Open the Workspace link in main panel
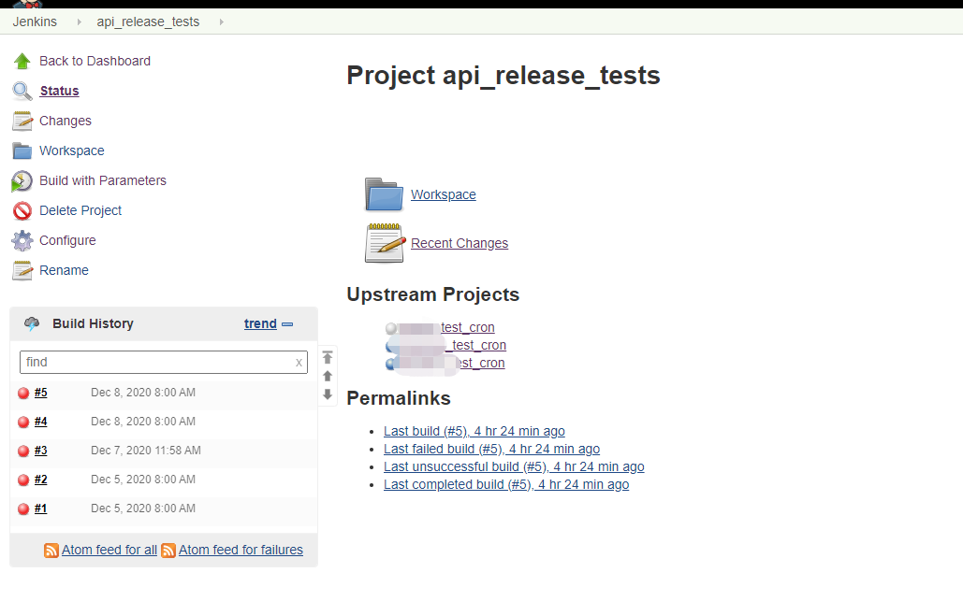The image size is (963, 616). click(444, 194)
